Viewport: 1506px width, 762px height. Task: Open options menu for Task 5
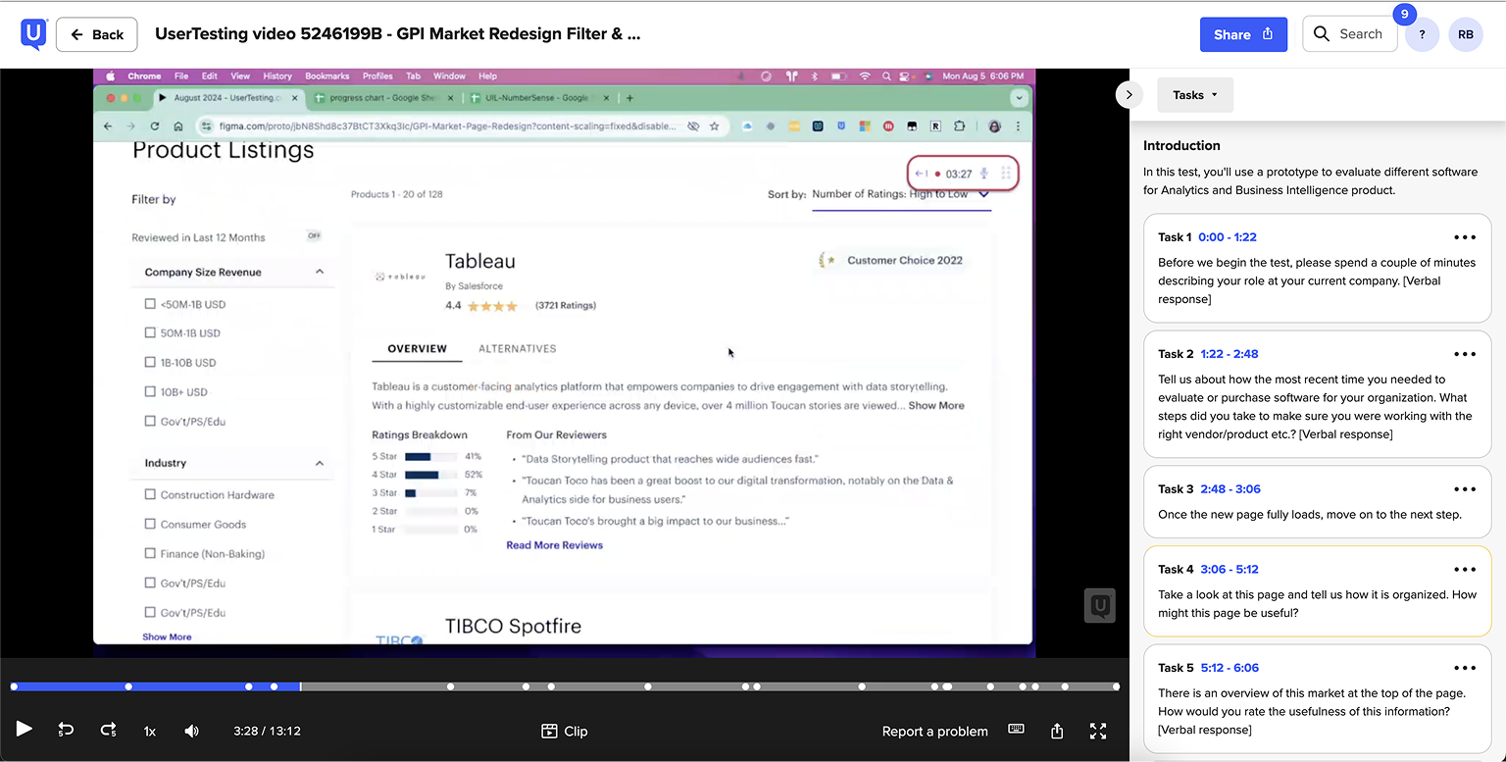[1465, 668]
